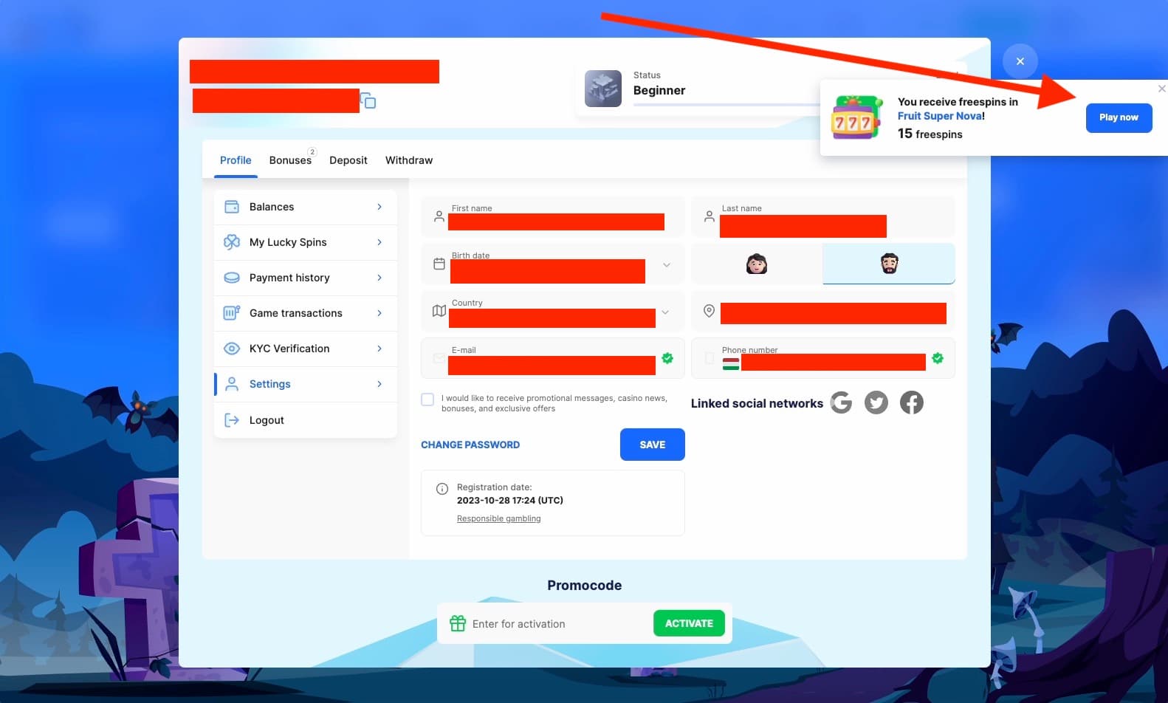Open the Logout menu entry
The image size is (1168, 703).
click(x=306, y=420)
